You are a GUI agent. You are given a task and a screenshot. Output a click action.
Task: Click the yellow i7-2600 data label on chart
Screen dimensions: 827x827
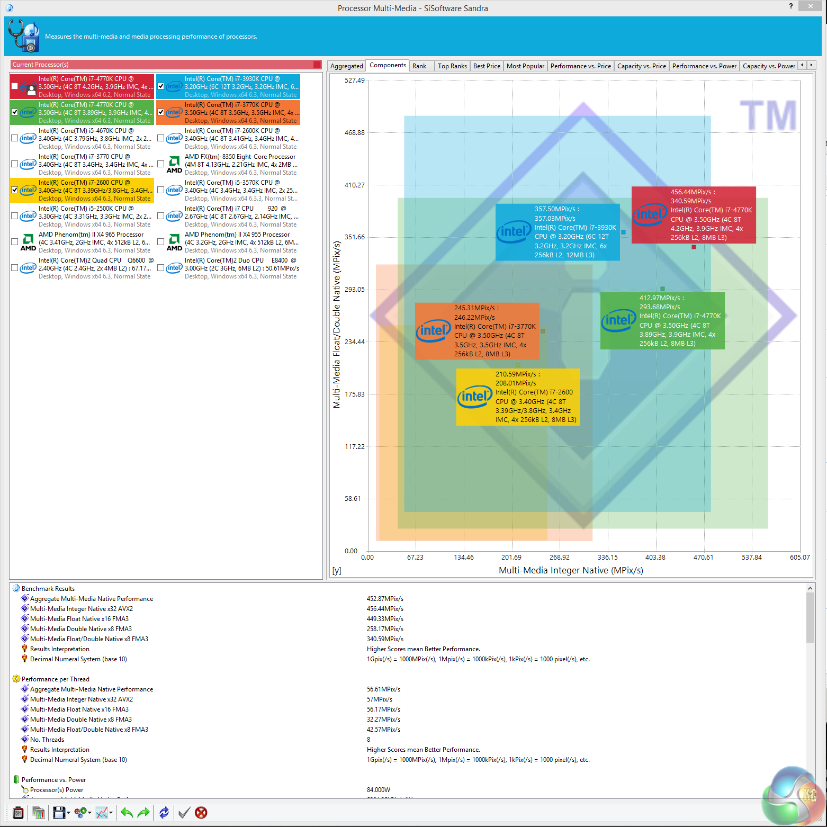[518, 397]
